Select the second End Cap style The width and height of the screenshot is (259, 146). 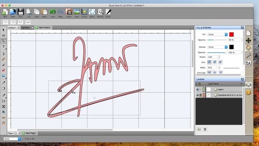point(215,73)
